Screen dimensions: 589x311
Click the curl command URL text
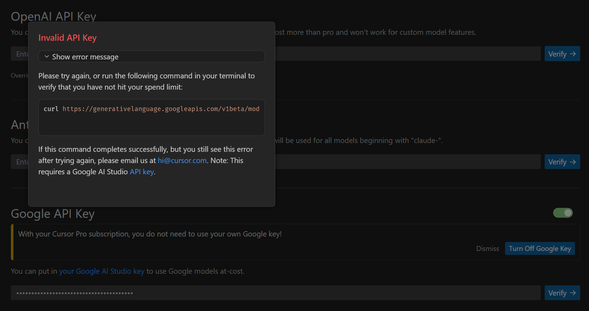(161, 109)
